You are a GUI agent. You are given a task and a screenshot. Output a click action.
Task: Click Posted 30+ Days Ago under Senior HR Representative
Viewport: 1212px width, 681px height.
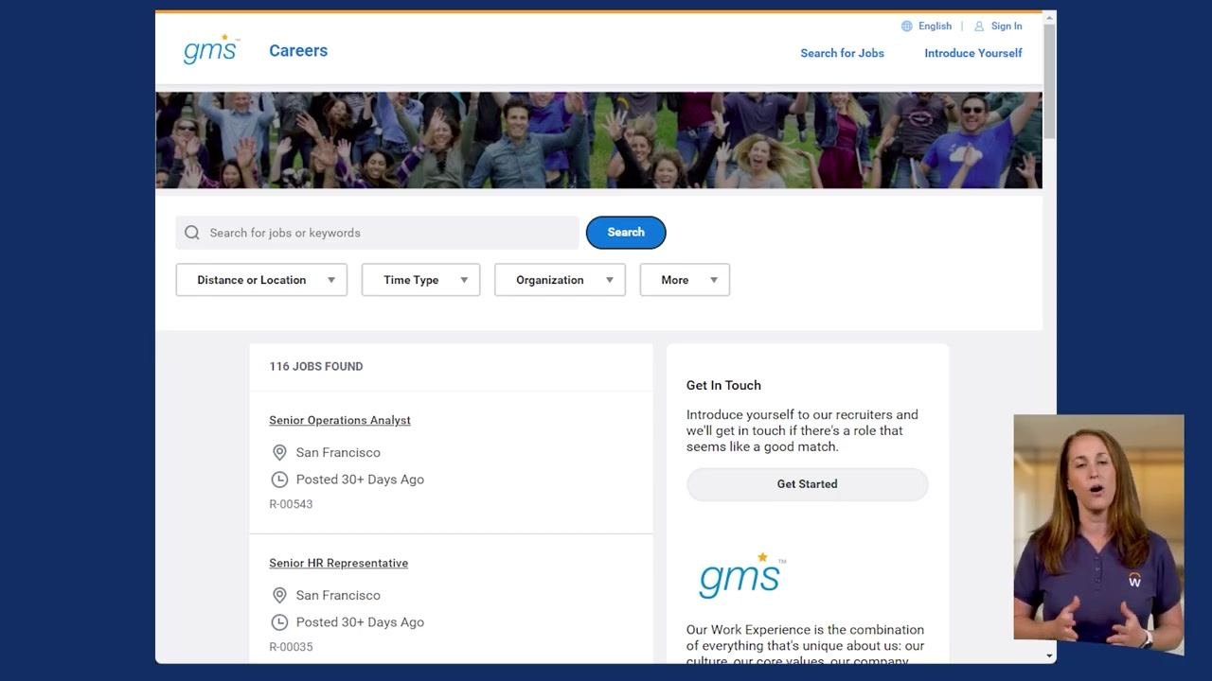click(360, 622)
